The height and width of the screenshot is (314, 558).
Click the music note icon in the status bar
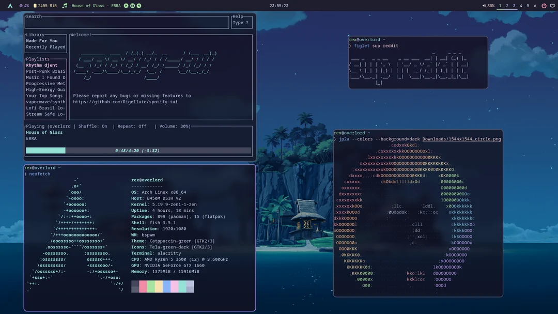click(64, 5)
